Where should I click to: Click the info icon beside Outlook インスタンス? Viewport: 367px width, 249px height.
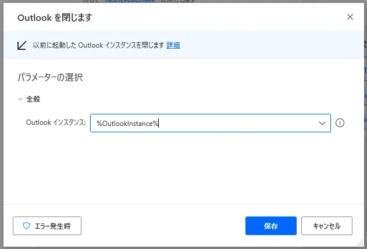[x=340, y=123]
